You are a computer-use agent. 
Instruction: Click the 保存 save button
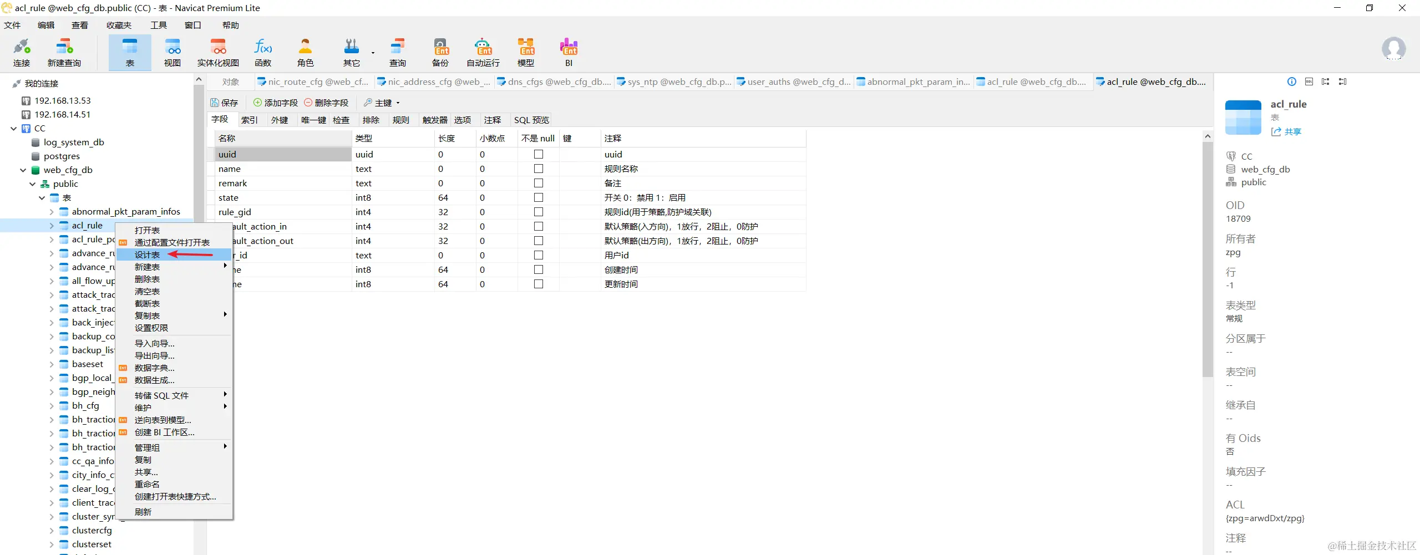pos(224,103)
